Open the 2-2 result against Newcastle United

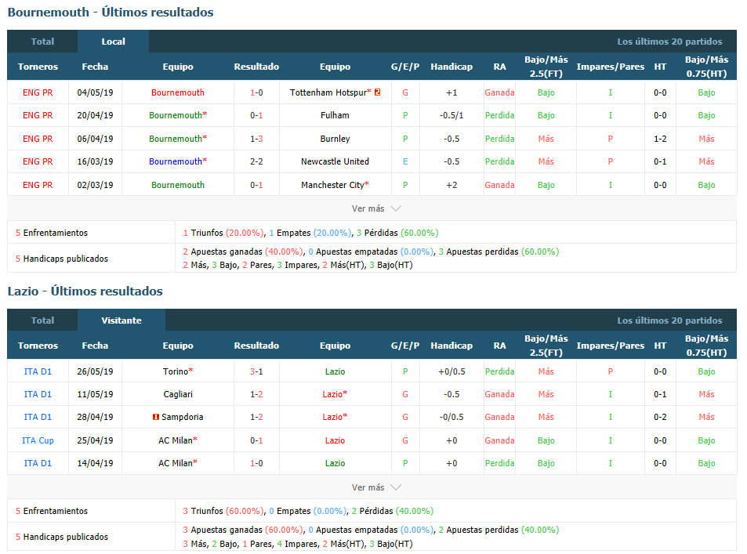(256, 161)
